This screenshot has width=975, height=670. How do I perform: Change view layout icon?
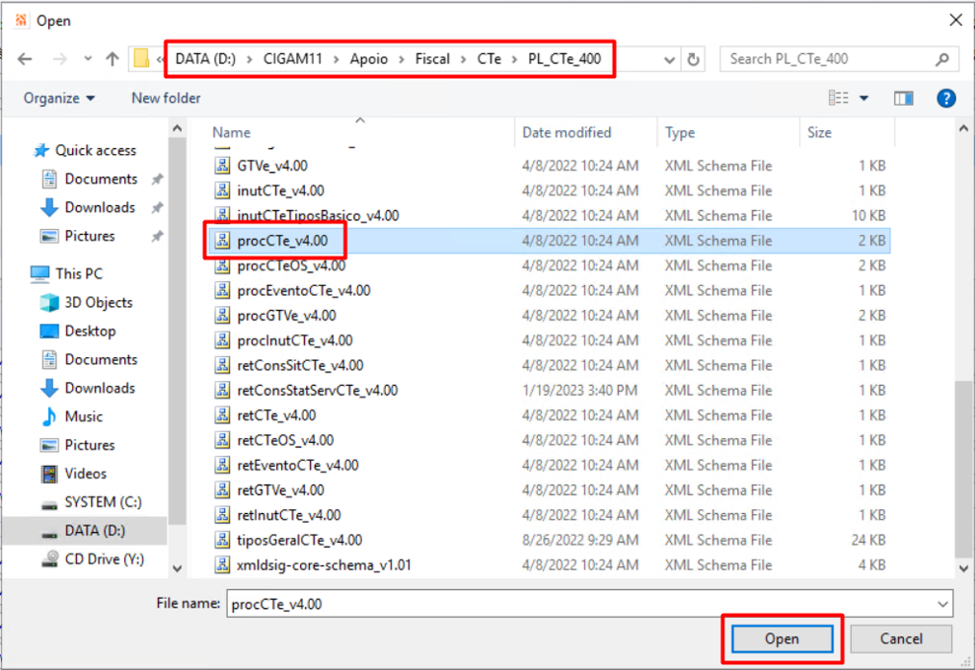click(838, 99)
